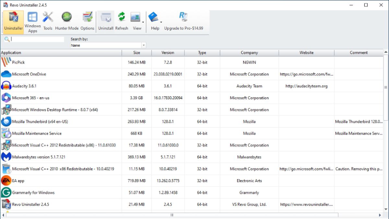Screen dimensions: 389x219
Task: Select Malwarebytes version 5.1.7.121 name text
Action: point(39,157)
